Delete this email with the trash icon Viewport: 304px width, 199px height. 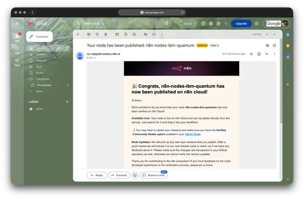pos(106,34)
